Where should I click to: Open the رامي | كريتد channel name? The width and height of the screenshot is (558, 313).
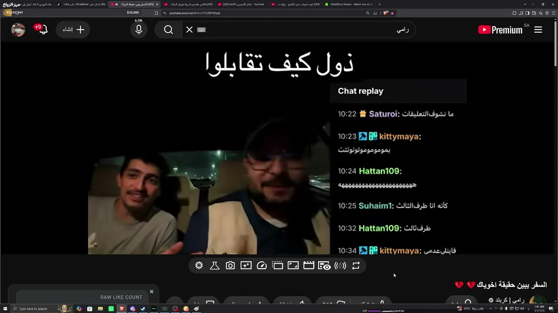coord(510,300)
